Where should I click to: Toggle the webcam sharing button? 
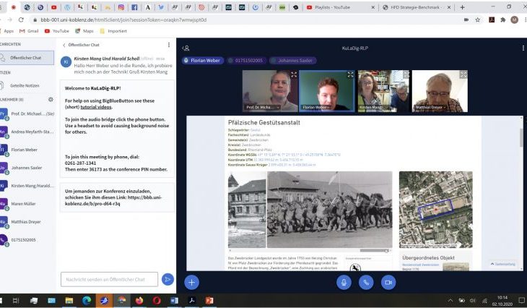(x=388, y=282)
